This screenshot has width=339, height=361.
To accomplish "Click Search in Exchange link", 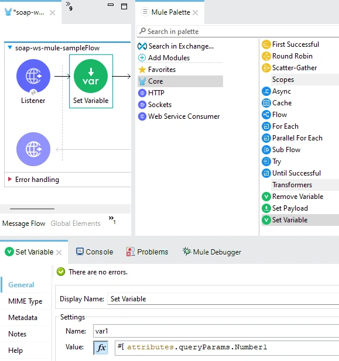I will point(176,46).
